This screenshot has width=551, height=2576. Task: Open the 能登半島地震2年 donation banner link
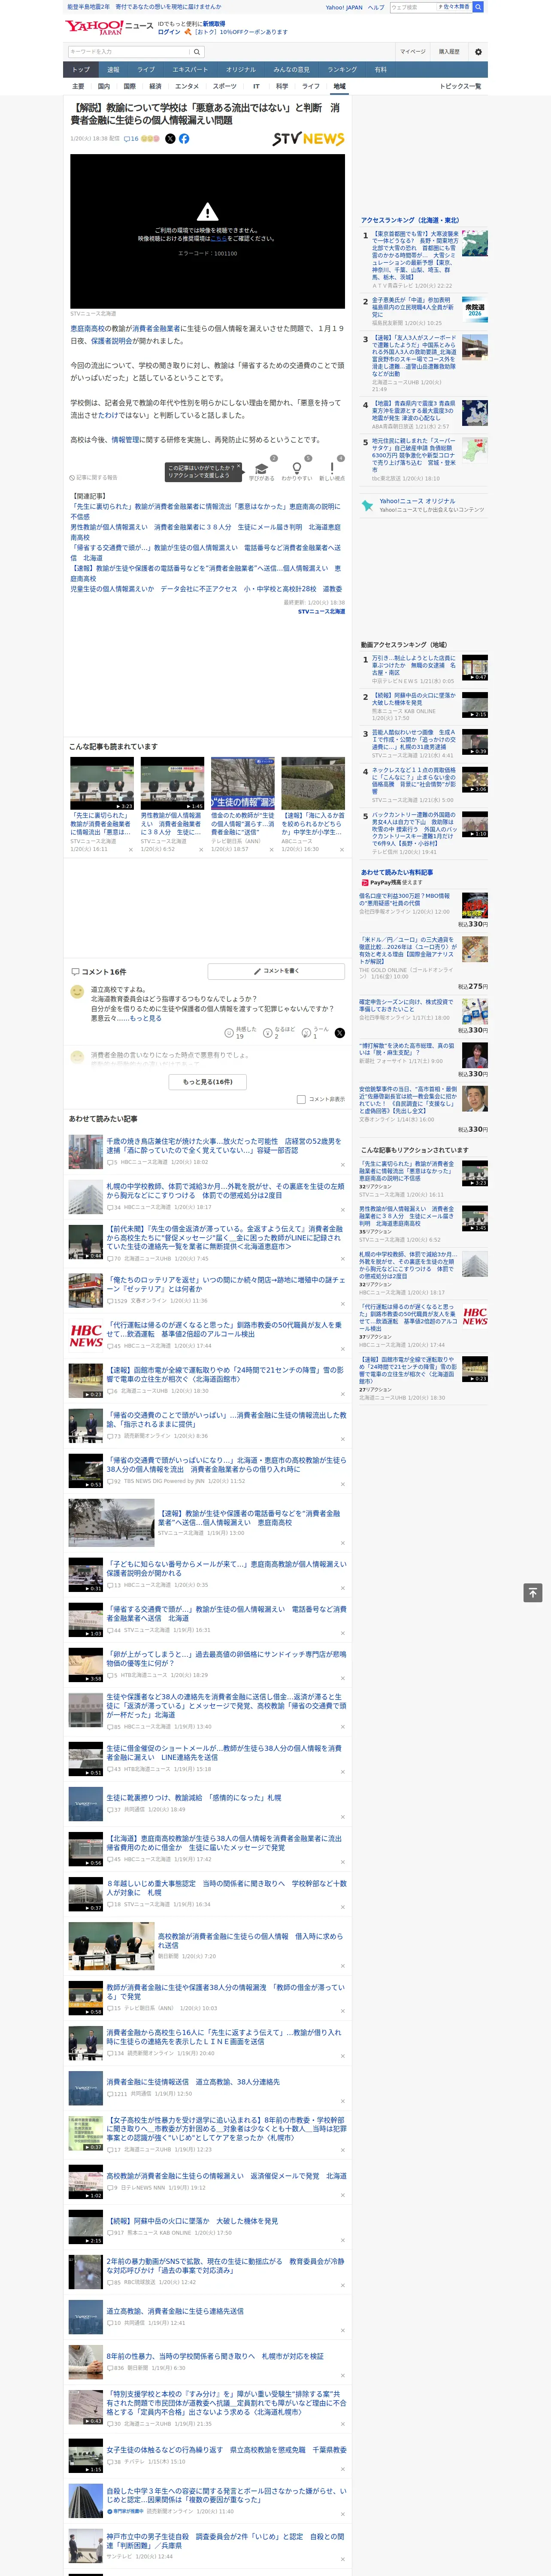coord(144,7)
